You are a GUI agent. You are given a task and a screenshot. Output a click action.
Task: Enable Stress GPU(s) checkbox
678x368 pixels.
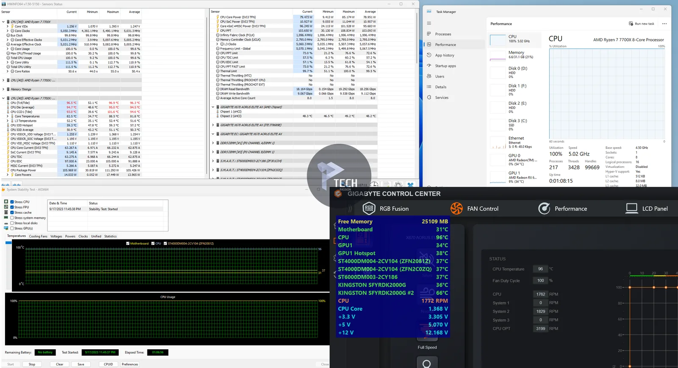click(12, 229)
